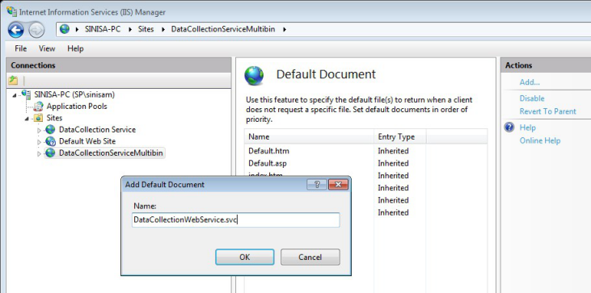Click the blue Help question mark icon
The height and width of the screenshot is (293, 591).
(509, 128)
